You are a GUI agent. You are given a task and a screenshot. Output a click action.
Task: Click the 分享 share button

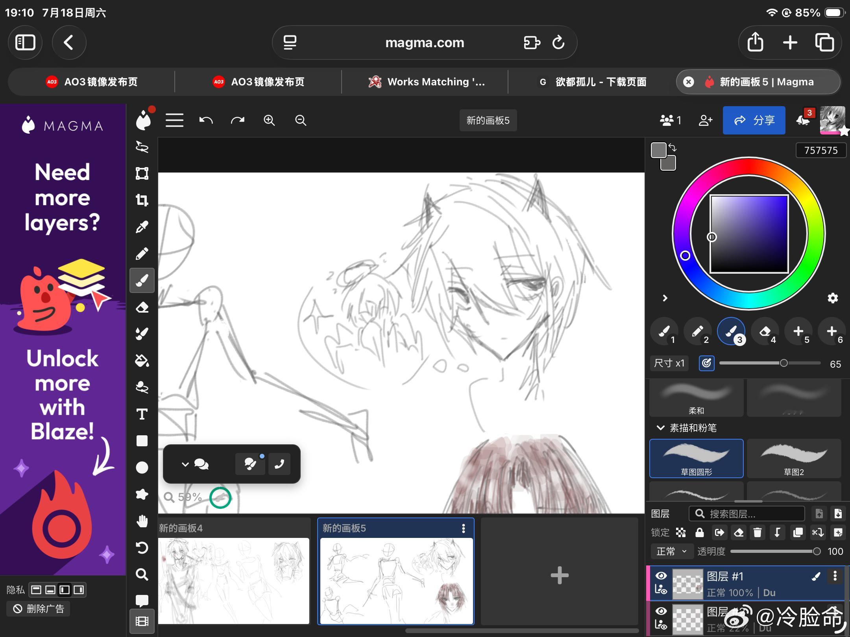click(x=754, y=120)
